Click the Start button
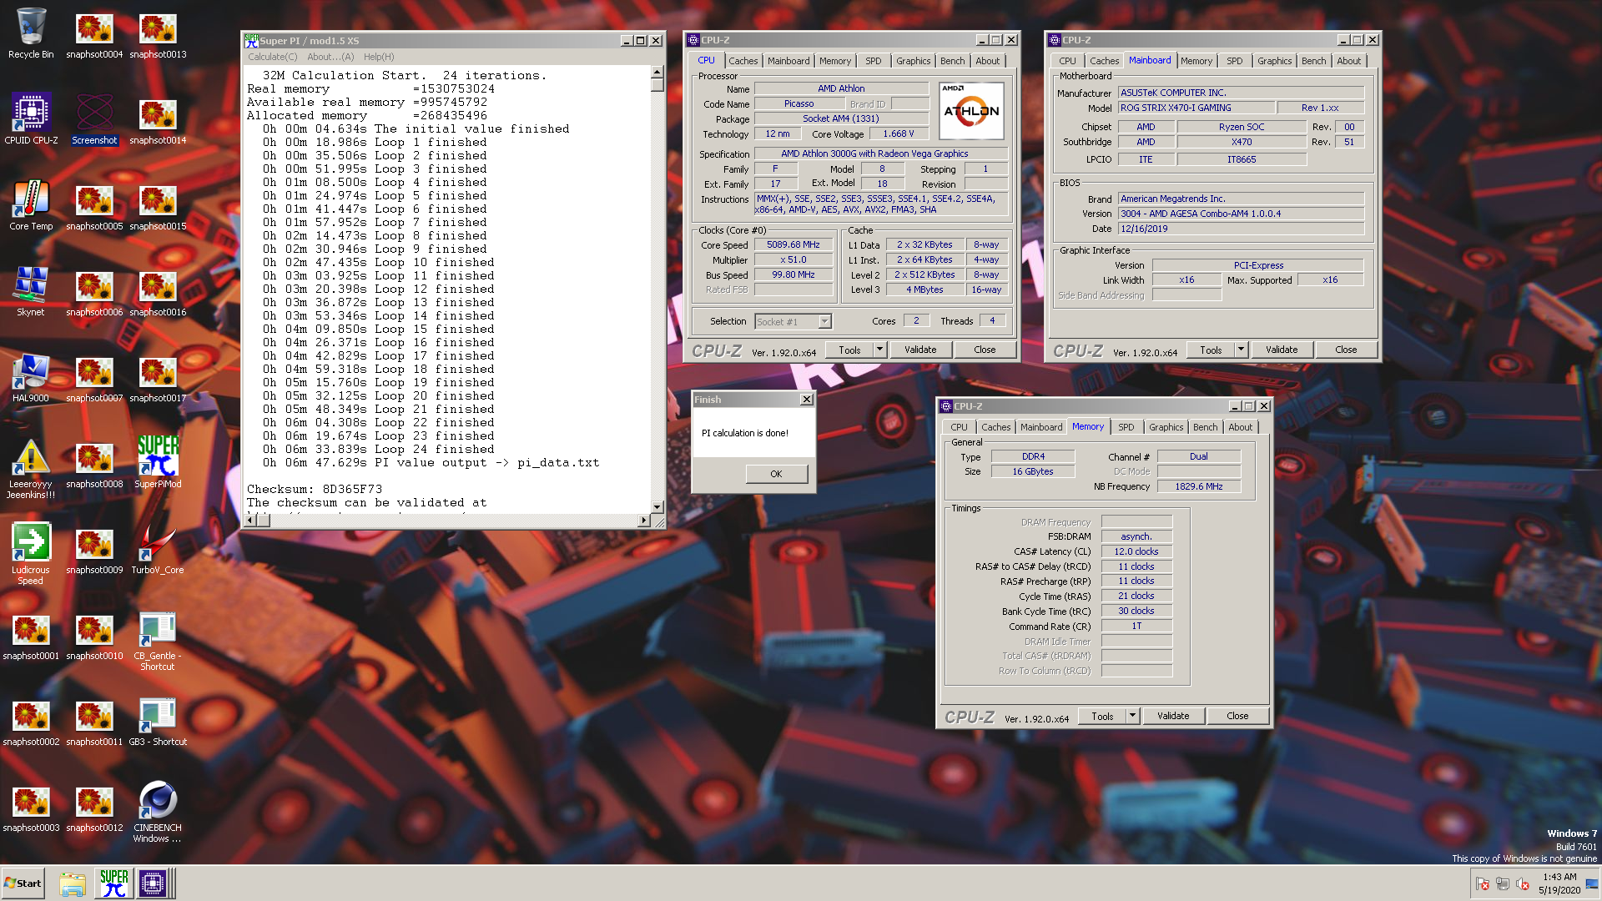Viewport: 1602px width, 901px height. pyautogui.click(x=23, y=883)
